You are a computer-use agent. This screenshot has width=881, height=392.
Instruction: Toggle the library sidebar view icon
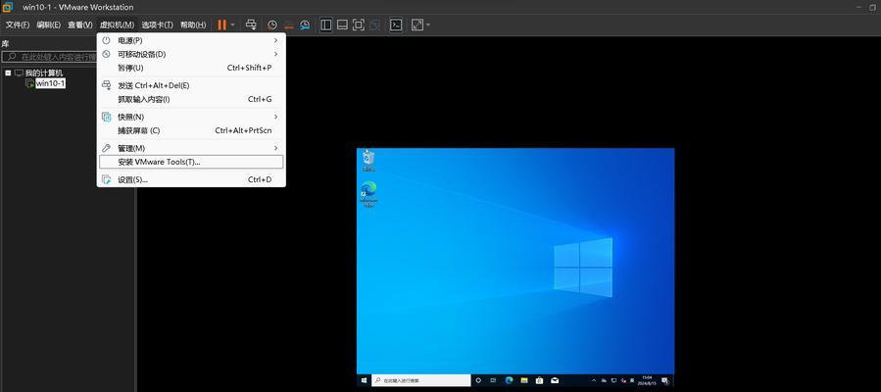326,24
